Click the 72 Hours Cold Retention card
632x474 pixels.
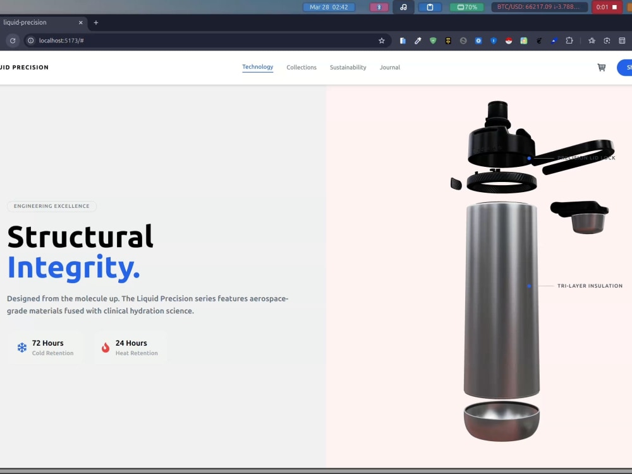click(x=45, y=348)
